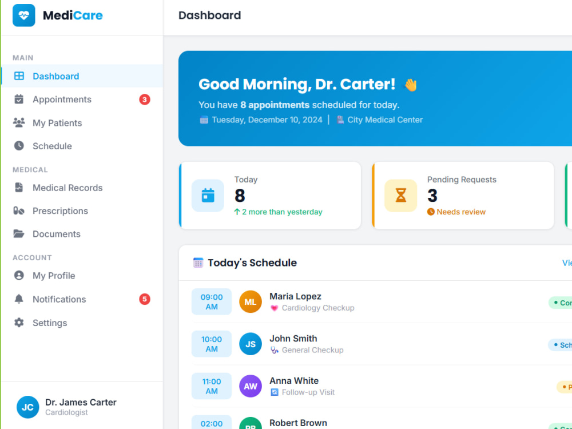Open the Schedule page
Image resolution: width=572 pixels, height=429 pixels.
coord(82,146)
